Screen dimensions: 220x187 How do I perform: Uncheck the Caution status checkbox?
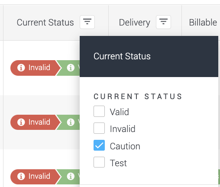pyautogui.click(x=99, y=145)
